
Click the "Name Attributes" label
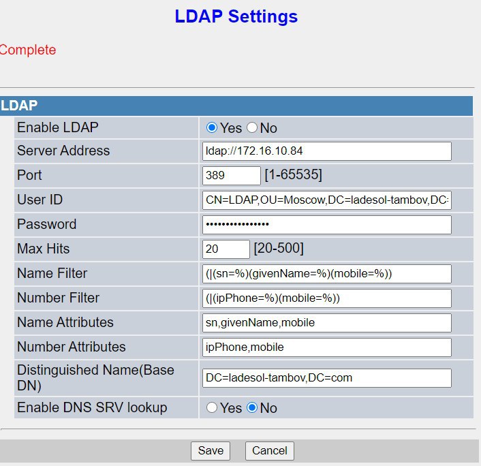click(x=65, y=322)
